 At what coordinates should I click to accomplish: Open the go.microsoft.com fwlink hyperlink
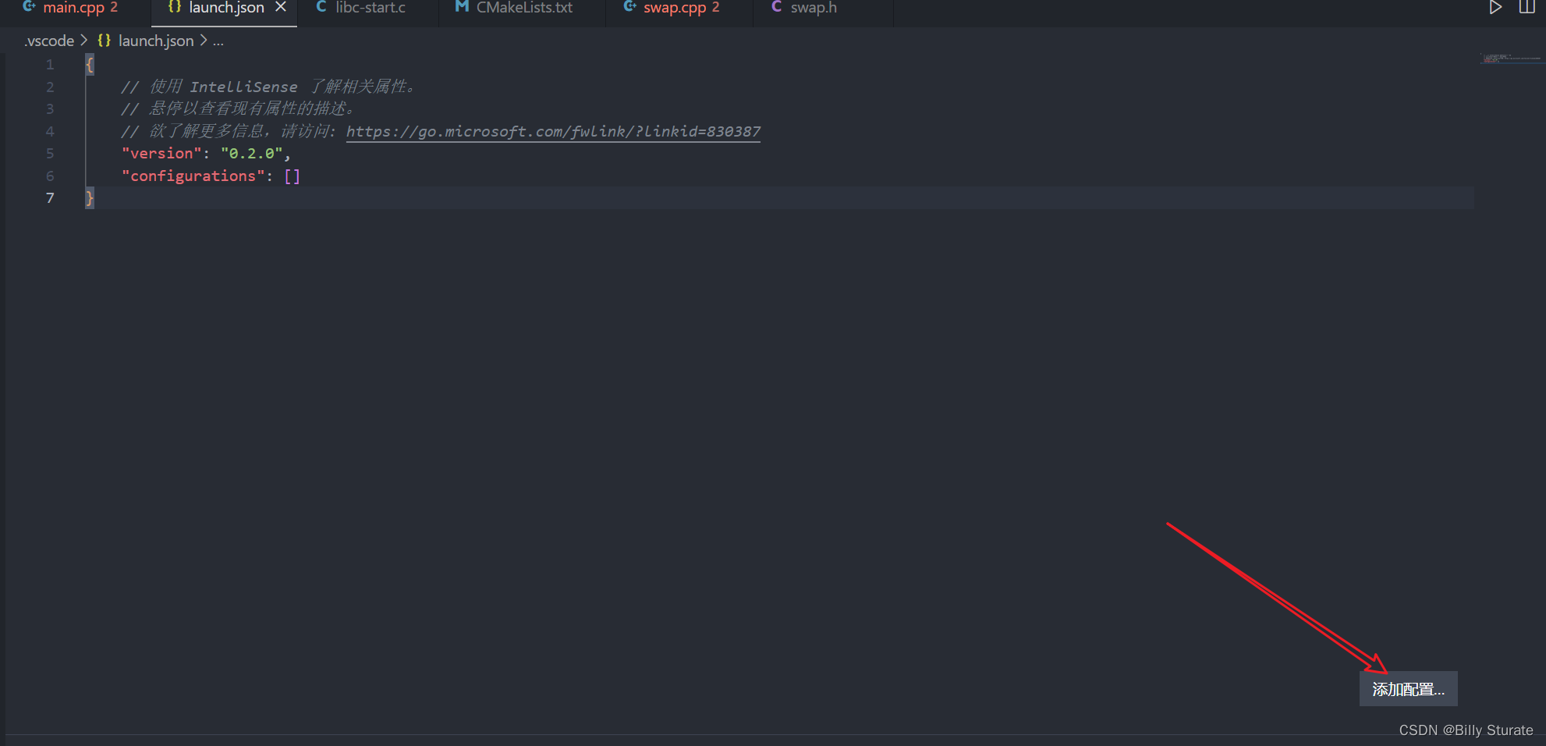[553, 131]
